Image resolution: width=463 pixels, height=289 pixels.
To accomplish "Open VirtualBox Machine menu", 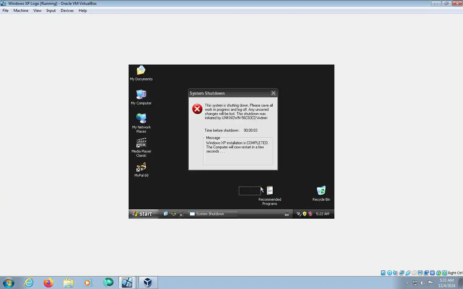I will pos(21,11).
